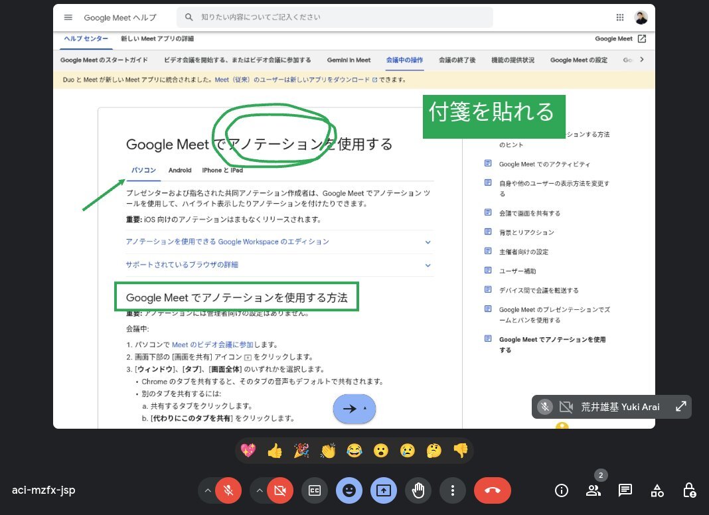This screenshot has width=709, height=515.
Task: Show meeting details info
Action: coord(562,490)
